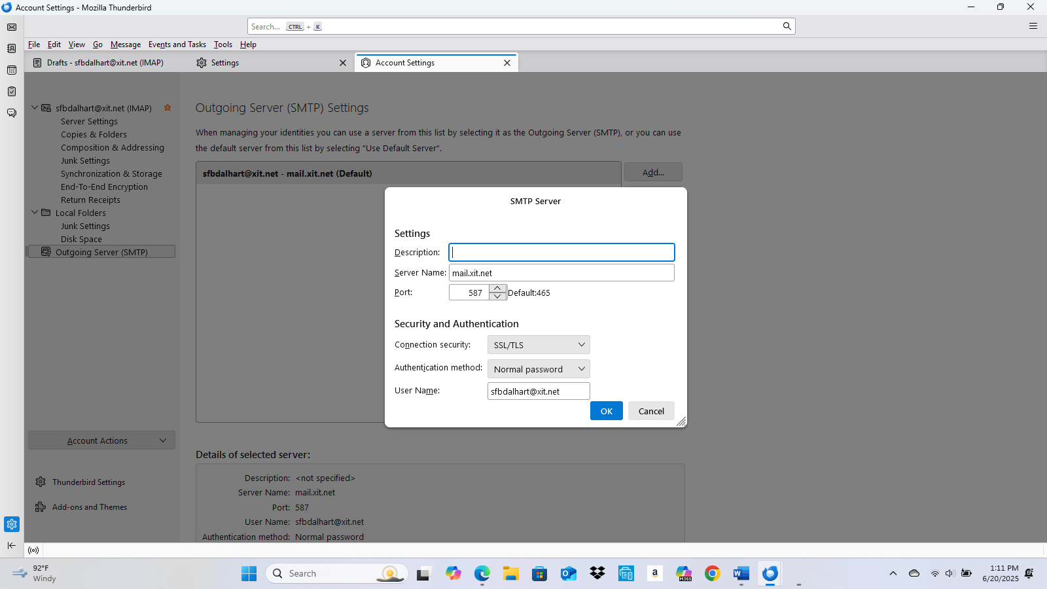Click the User Name field
The image size is (1047, 589).
point(539,391)
